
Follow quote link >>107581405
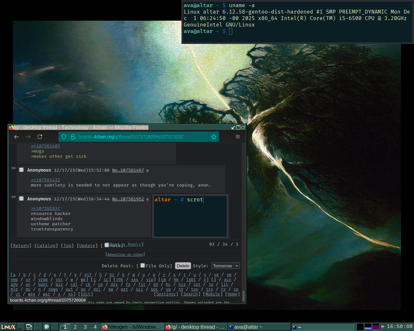[x=45, y=146]
